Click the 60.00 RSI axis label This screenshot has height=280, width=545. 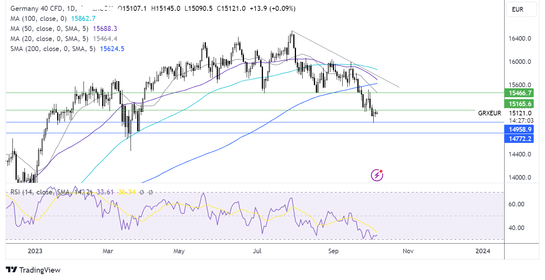click(x=517, y=204)
